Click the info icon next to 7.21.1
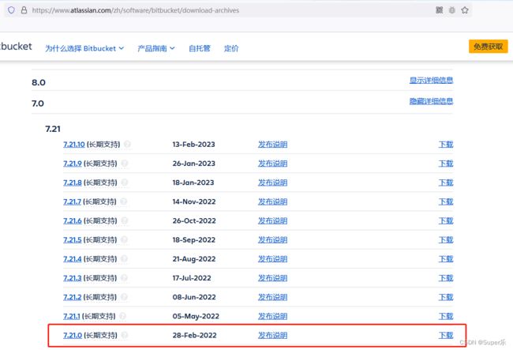This screenshot has height=350, width=513. tap(122, 316)
